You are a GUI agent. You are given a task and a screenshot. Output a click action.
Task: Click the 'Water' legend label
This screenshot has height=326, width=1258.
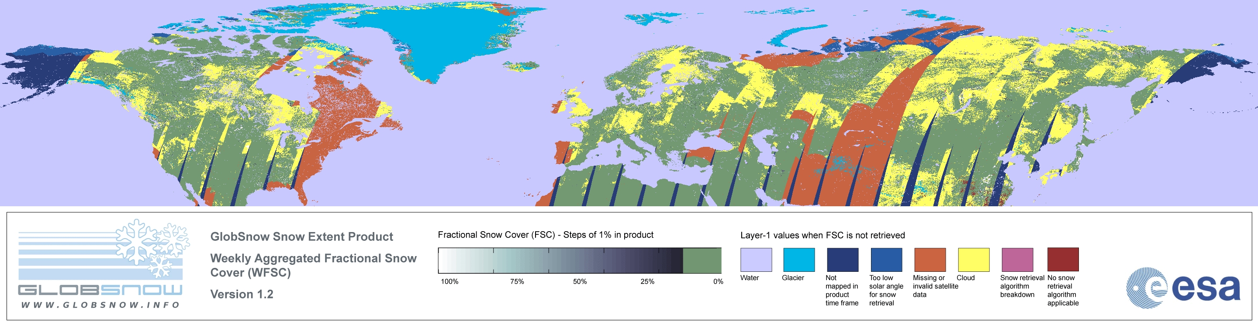click(750, 277)
